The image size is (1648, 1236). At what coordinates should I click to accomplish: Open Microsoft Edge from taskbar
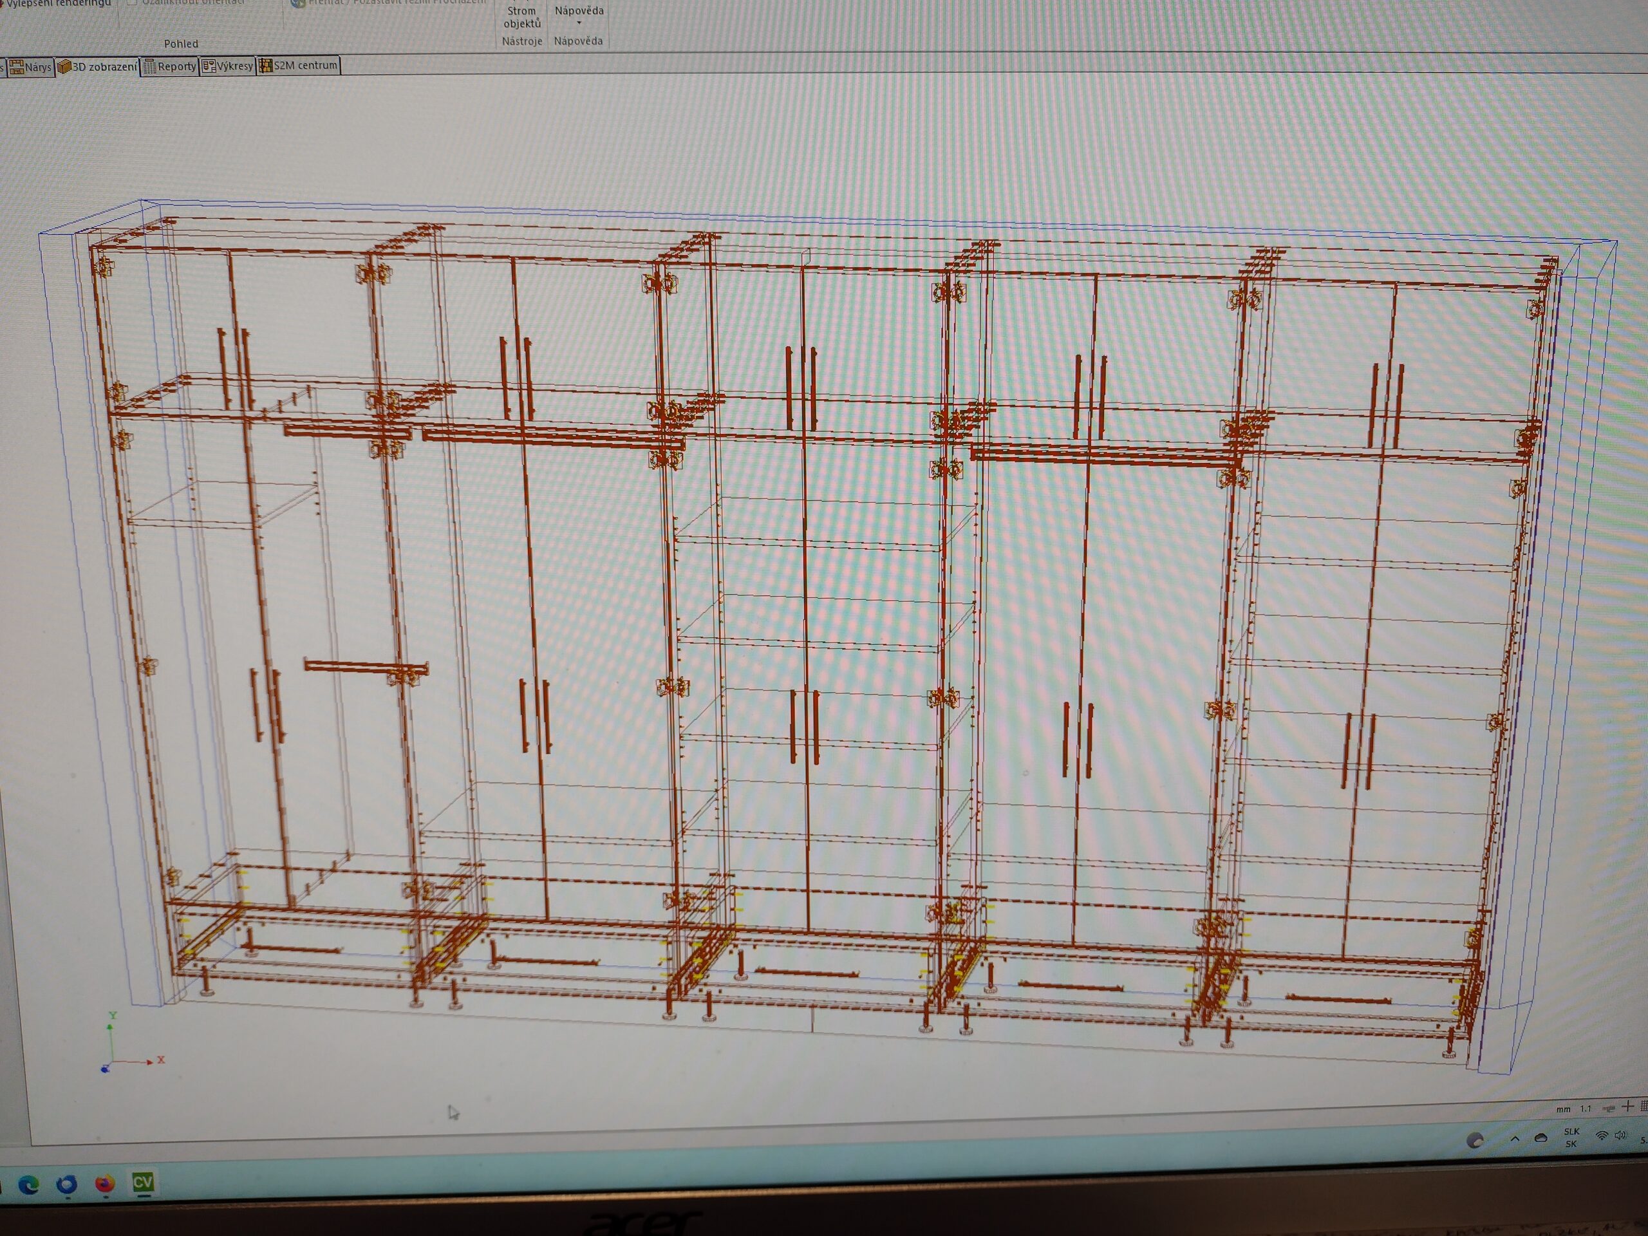[x=28, y=1184]
